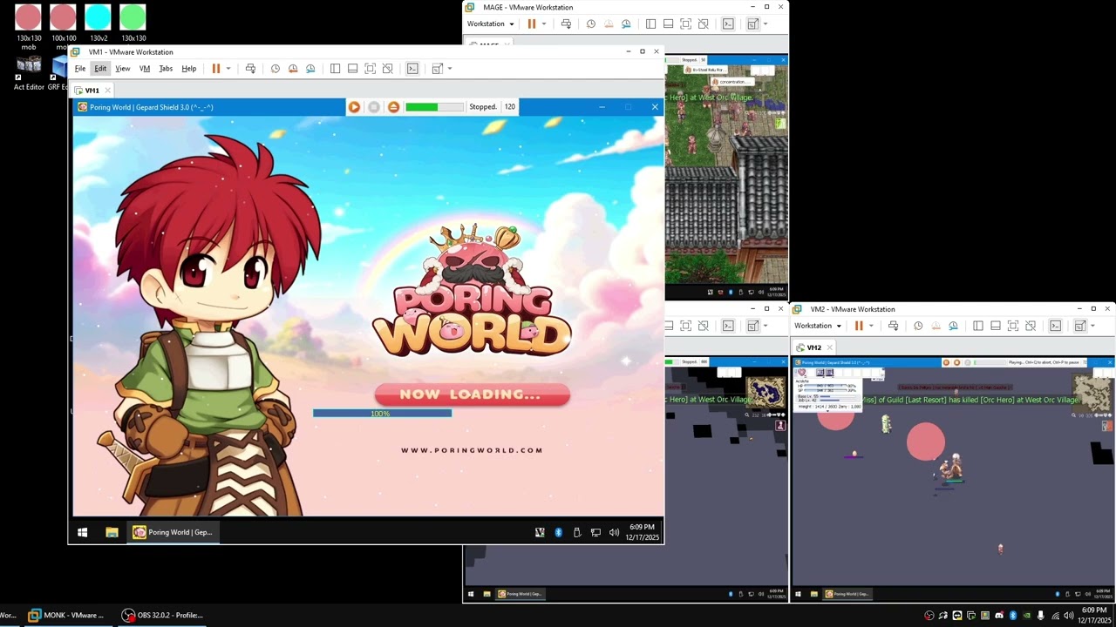Expand stretch guest dropdown arrow in MAGE
This screenshot has height=627, width=1116.
point(766,24)
